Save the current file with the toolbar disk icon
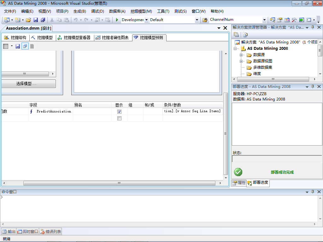Screen dimensions: 323x242 (x=36, y=20)
